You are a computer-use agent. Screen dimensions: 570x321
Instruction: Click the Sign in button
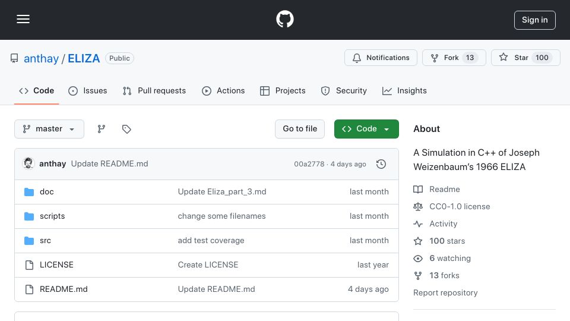coord(535,20)
